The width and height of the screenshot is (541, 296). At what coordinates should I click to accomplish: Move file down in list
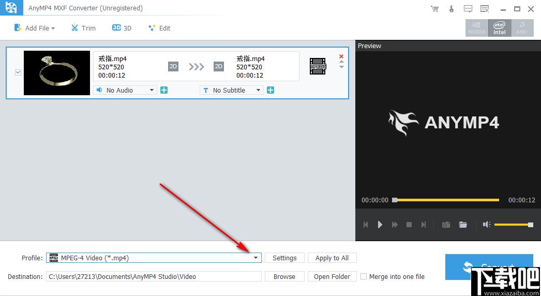pos(341,67)
